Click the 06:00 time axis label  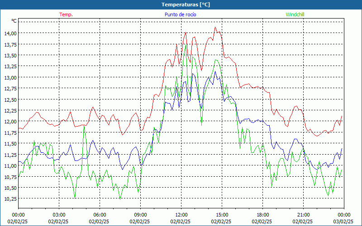pyautogui.click(x=100, y=215)
